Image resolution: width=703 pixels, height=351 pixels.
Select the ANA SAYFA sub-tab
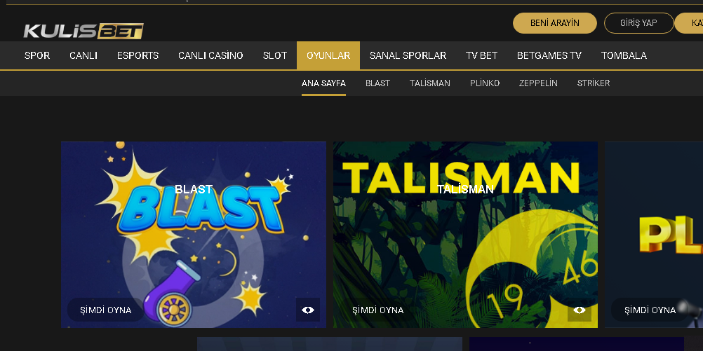click(323, 83)
